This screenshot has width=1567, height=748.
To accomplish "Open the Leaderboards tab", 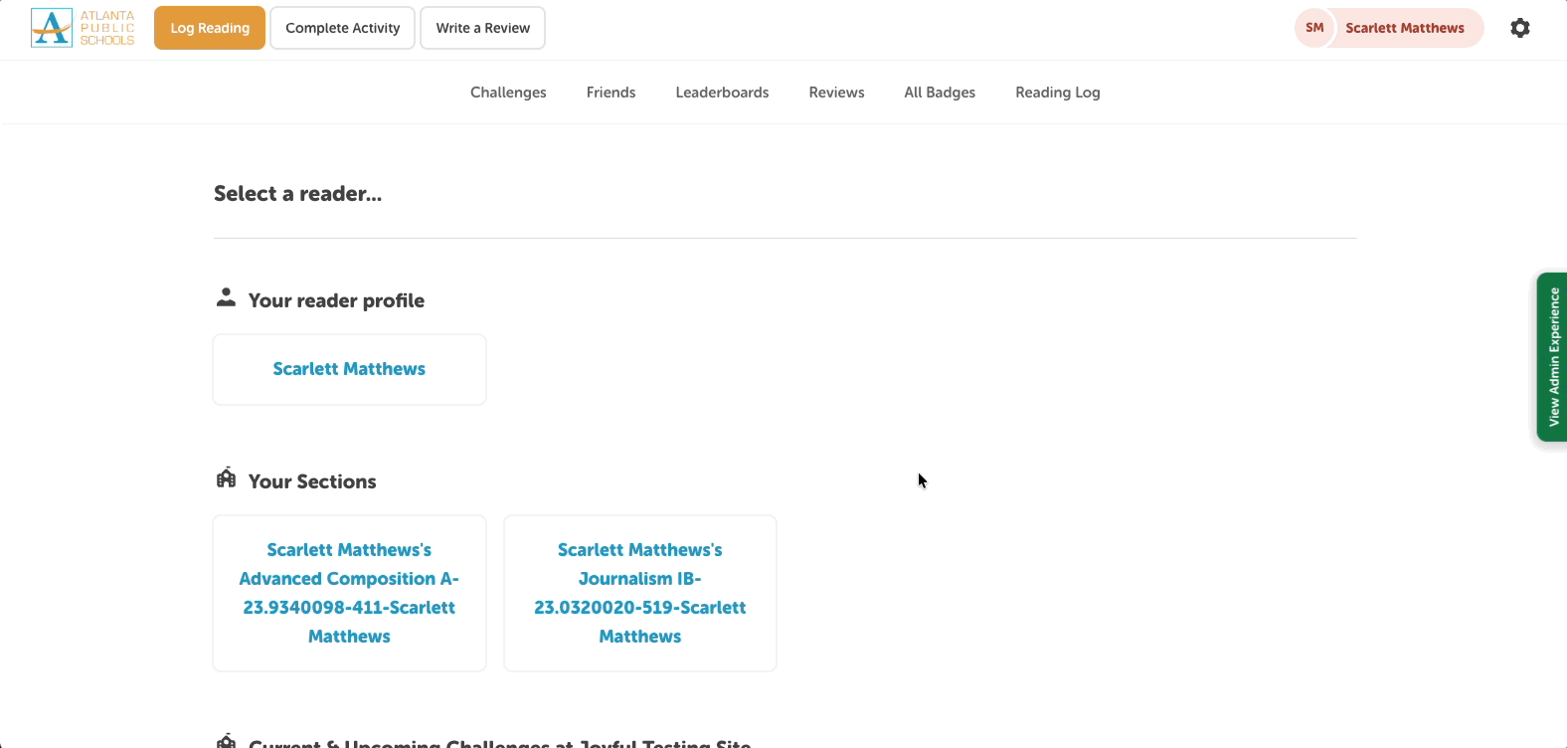I will [x=722, y=93].
